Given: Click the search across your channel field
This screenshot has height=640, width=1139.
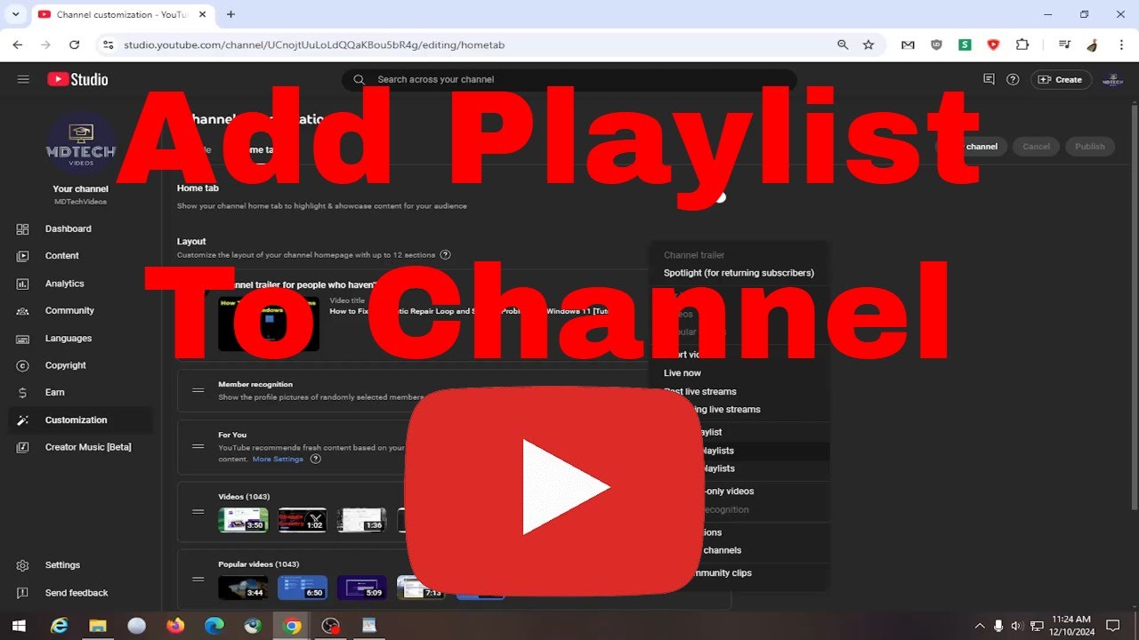Looking at the screenshot, I should pos(569,79).
